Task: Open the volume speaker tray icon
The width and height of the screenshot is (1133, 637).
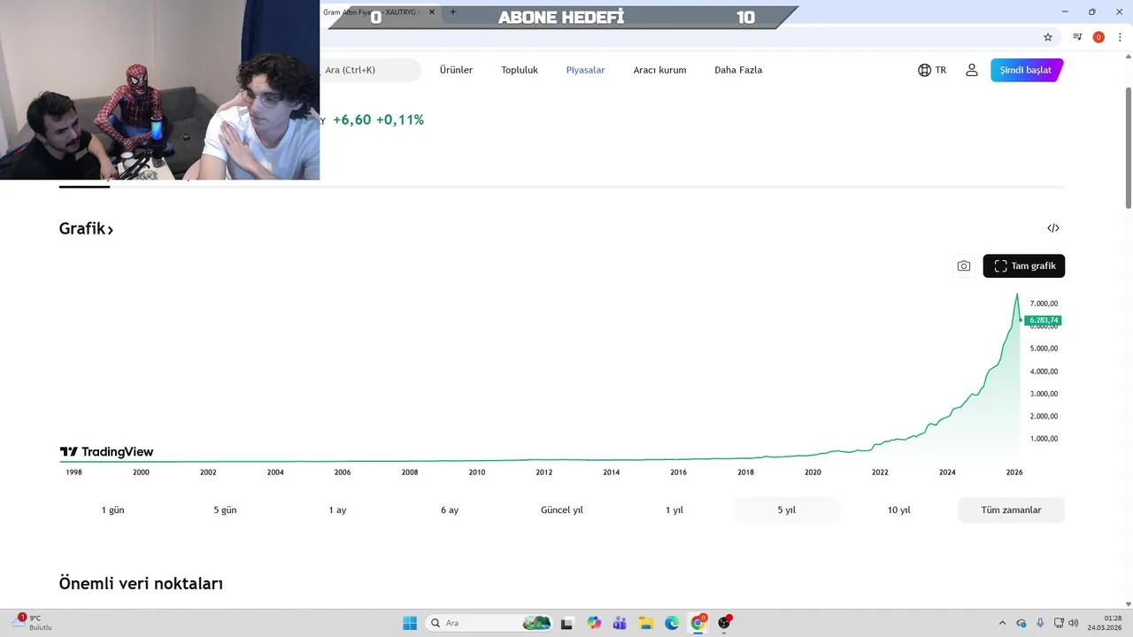Action: point(1074,623)
